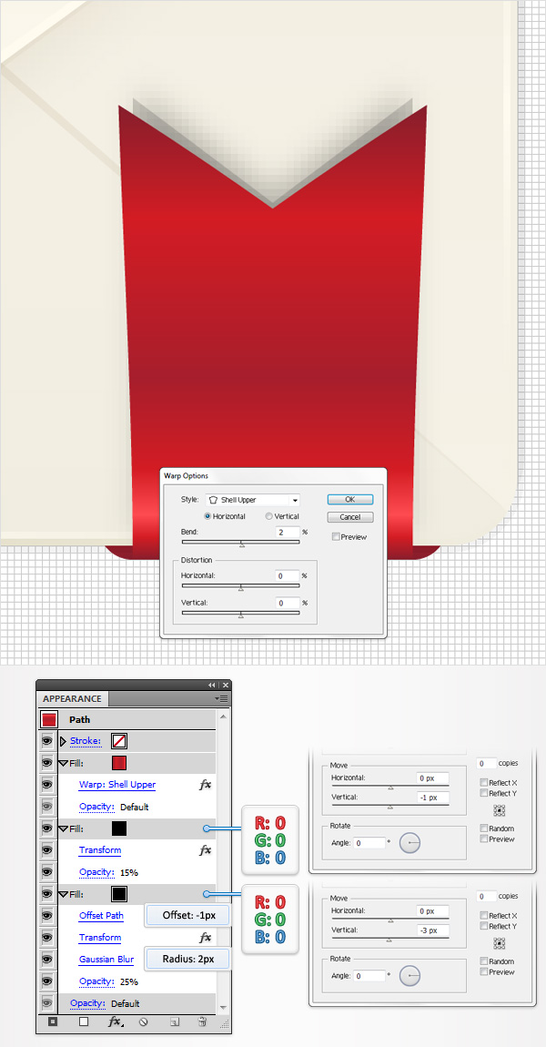
Task: Open the Warp: Shell Upper effect link
Action: click(117, 785)
